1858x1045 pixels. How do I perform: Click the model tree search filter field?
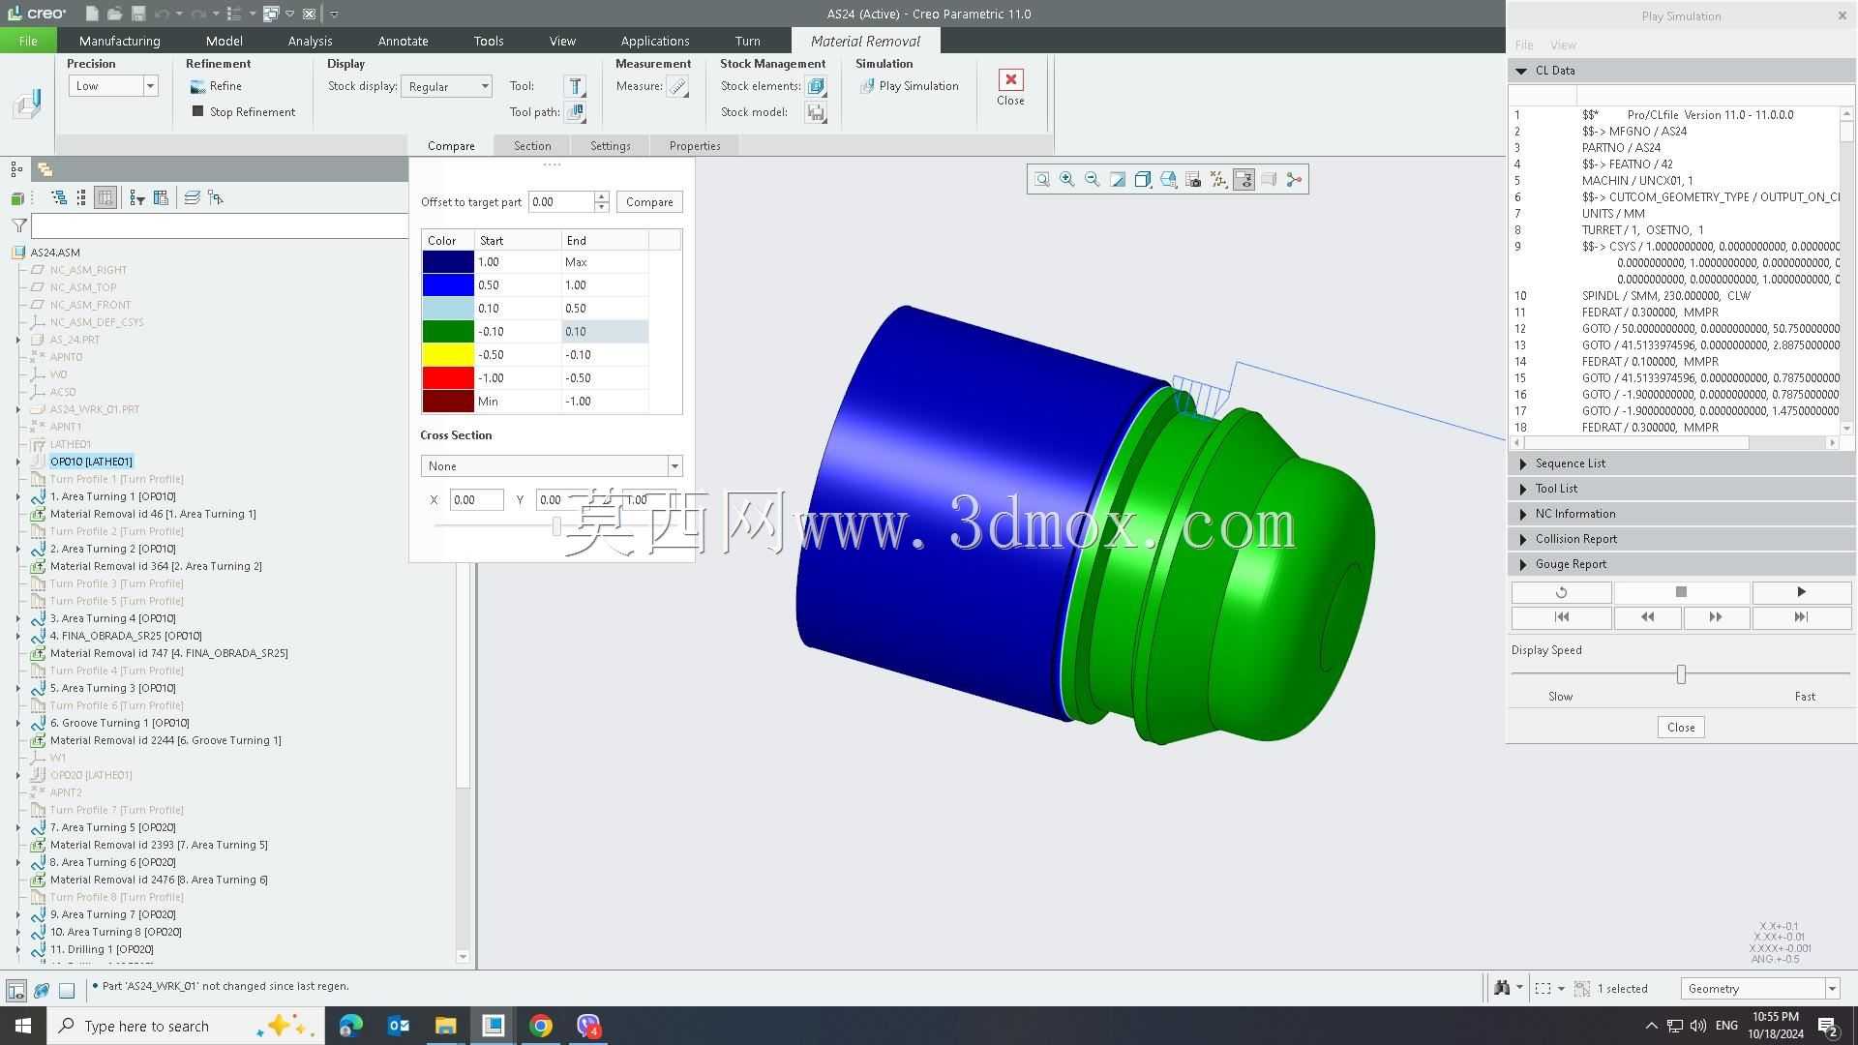[x=220, y=225]
